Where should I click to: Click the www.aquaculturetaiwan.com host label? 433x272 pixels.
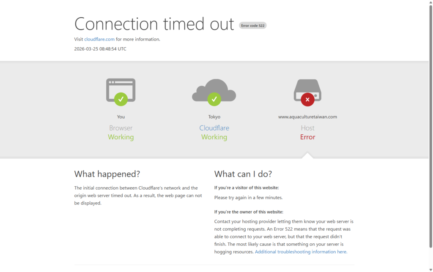(307, 117)
